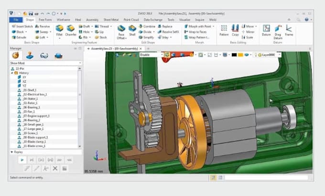Select the Shell tool

pyautogui.click(x=132, y=31)
